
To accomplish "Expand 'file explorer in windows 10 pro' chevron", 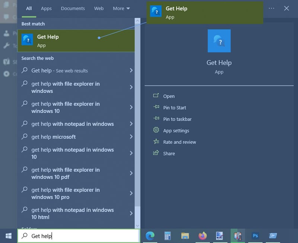I will (x=131, y=193).
